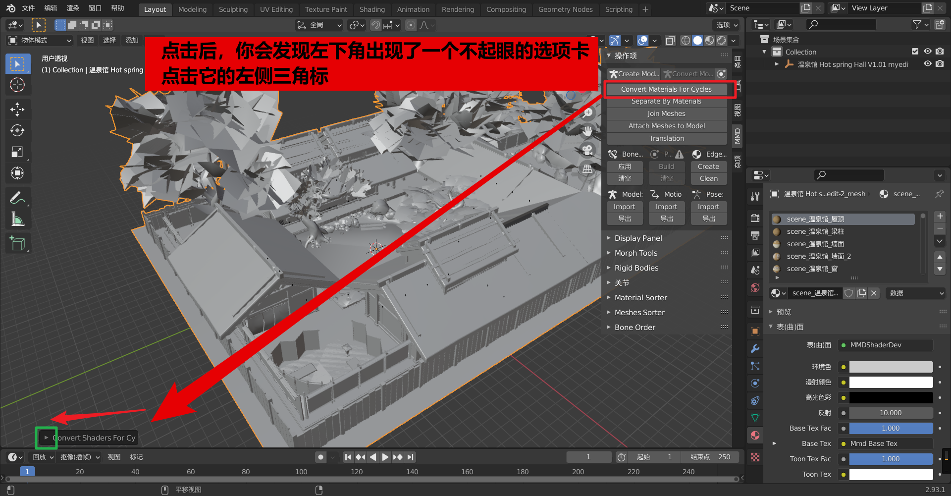
Task: Select the Scale tool
Action: pyautogui.click(x=18, y=152)
